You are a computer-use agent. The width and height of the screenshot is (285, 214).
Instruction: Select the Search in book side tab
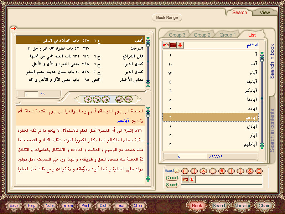[272, 61]
